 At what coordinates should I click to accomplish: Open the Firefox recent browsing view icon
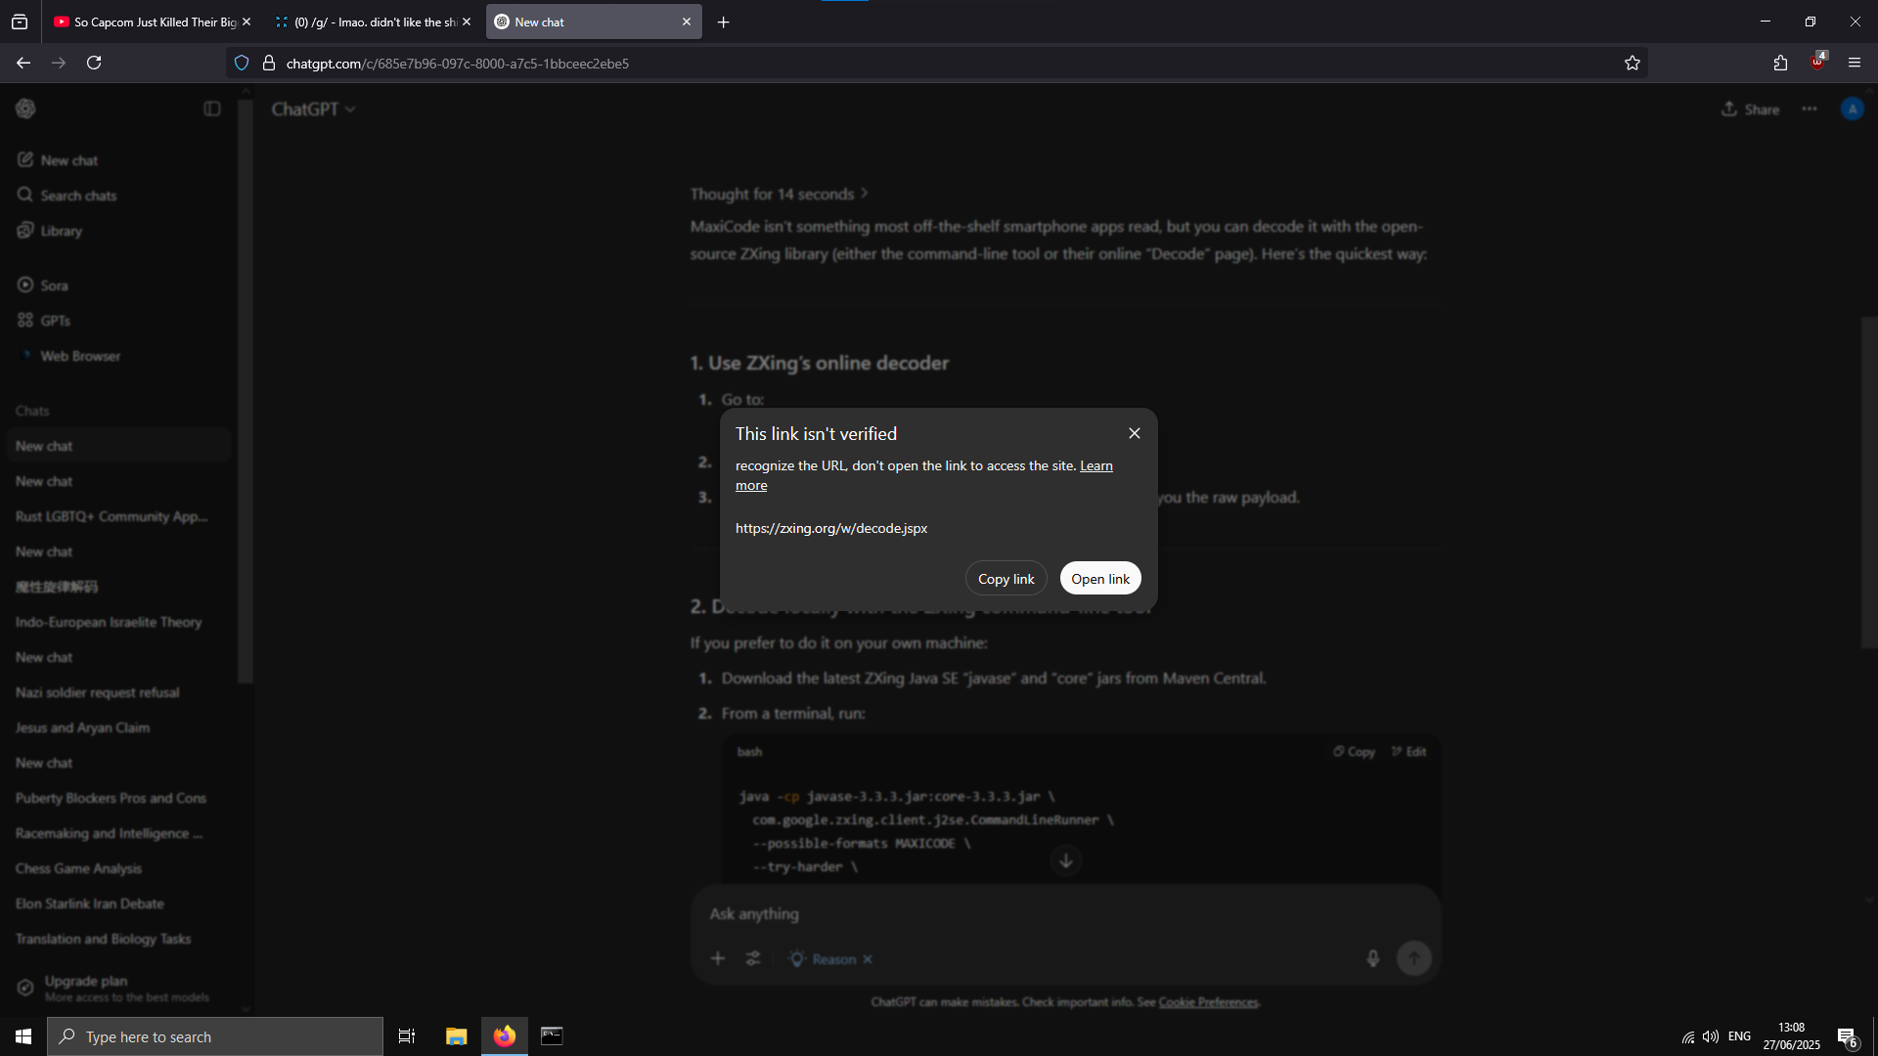[x=20, y=22]
